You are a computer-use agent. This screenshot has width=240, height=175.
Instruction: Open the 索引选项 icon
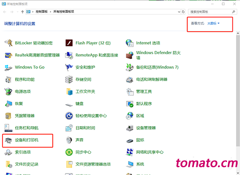(x=8, y=152)
